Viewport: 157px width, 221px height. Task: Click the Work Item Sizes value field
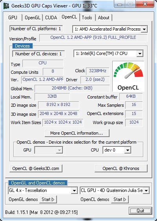click(x=63, y=122)
